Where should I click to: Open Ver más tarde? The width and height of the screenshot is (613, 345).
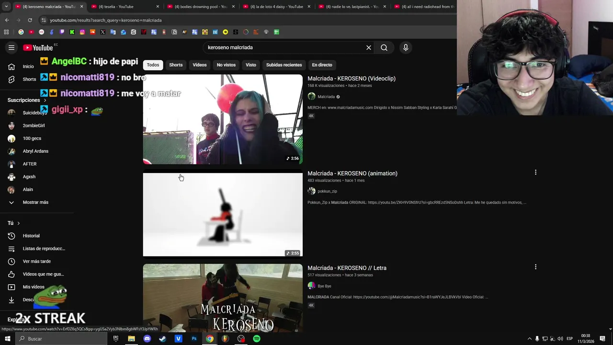36,261
